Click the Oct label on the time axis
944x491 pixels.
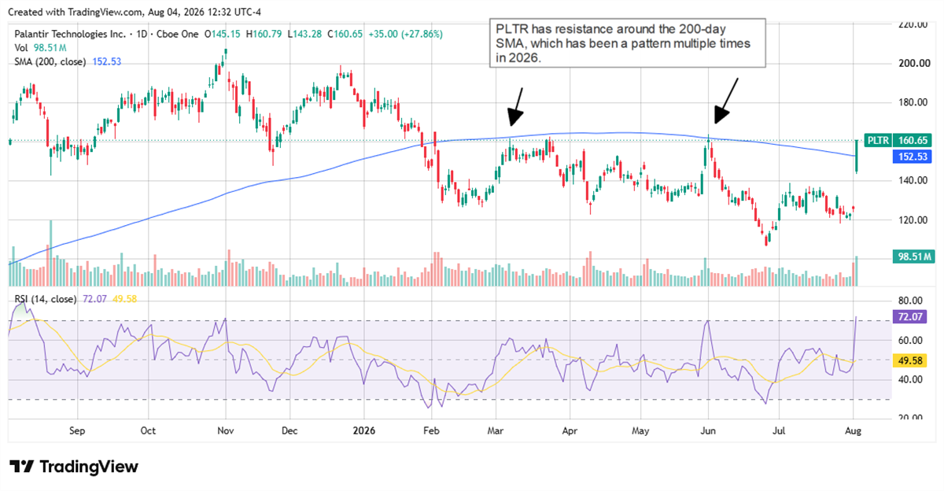tap(148, 432)
